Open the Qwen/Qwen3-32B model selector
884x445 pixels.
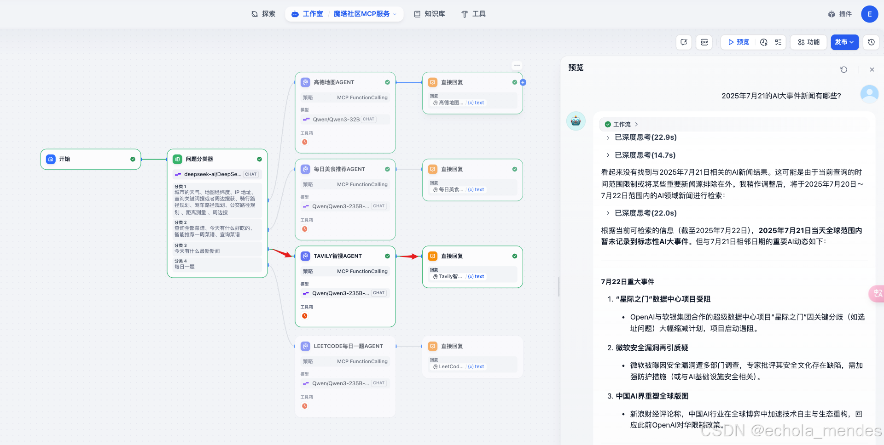tap(345, 120)
